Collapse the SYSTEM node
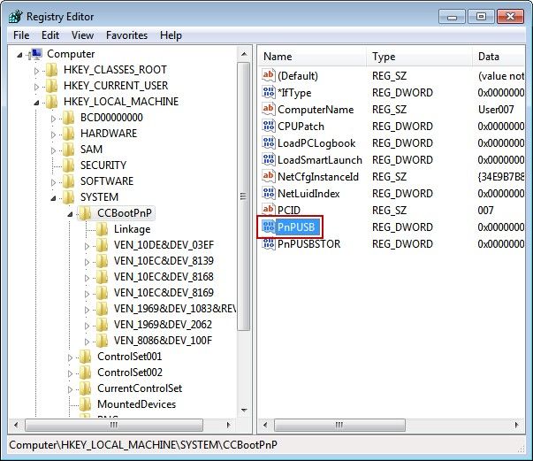This screenshot has height=461, width=533. [x=53, y=198]
